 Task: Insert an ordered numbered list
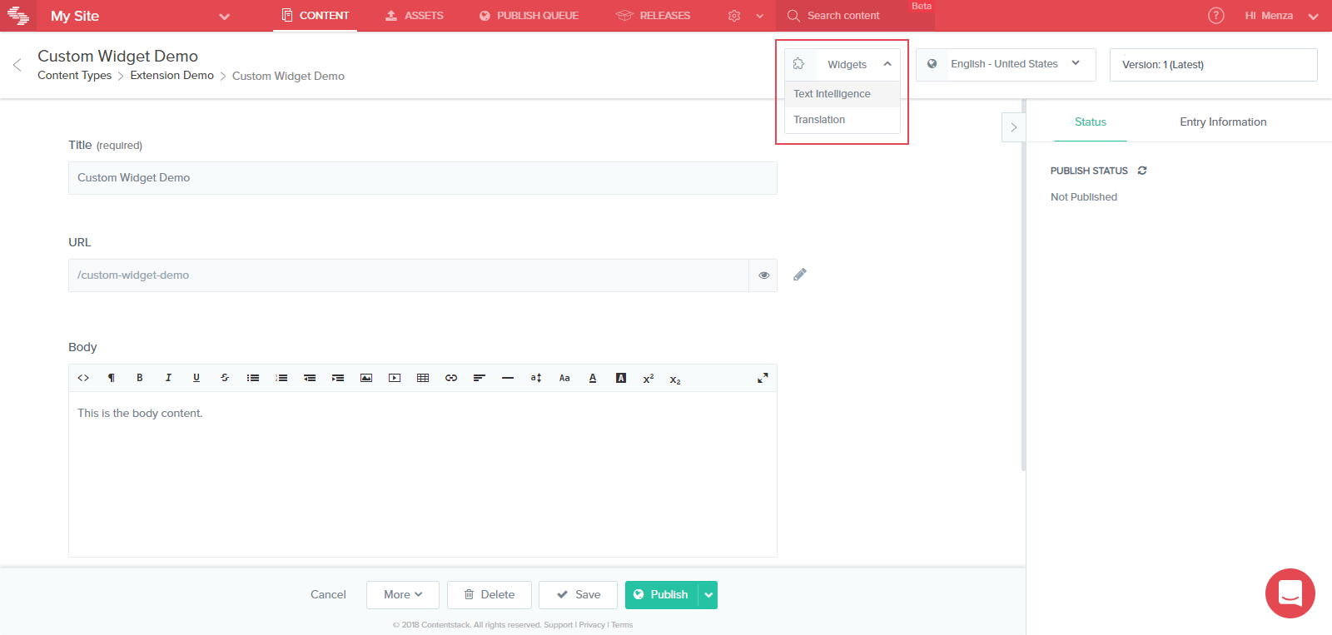click(x=281, y=378)
